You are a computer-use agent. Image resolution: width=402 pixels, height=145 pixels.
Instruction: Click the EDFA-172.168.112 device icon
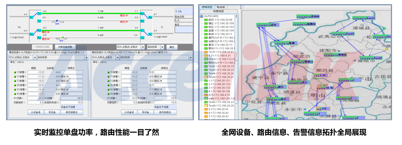(x=206, y=59)
